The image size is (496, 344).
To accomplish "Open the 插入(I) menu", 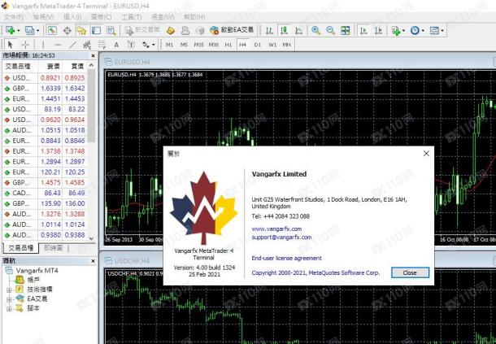I will [72, 16].
